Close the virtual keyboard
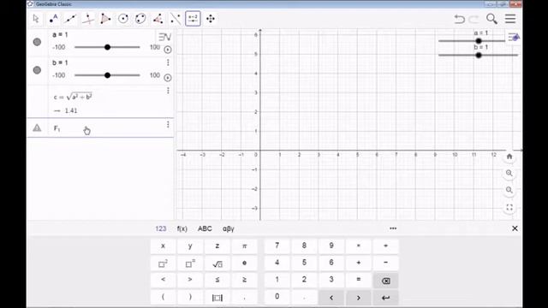548x308 pixels. pyautogui.click(x=515, y=228)
